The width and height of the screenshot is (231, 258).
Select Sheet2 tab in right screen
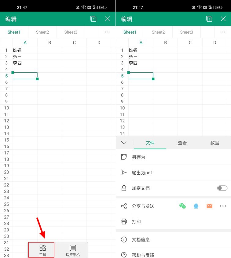pos(158,32)
